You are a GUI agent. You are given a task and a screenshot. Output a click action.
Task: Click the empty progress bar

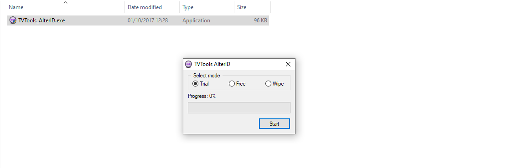(239, 107)
